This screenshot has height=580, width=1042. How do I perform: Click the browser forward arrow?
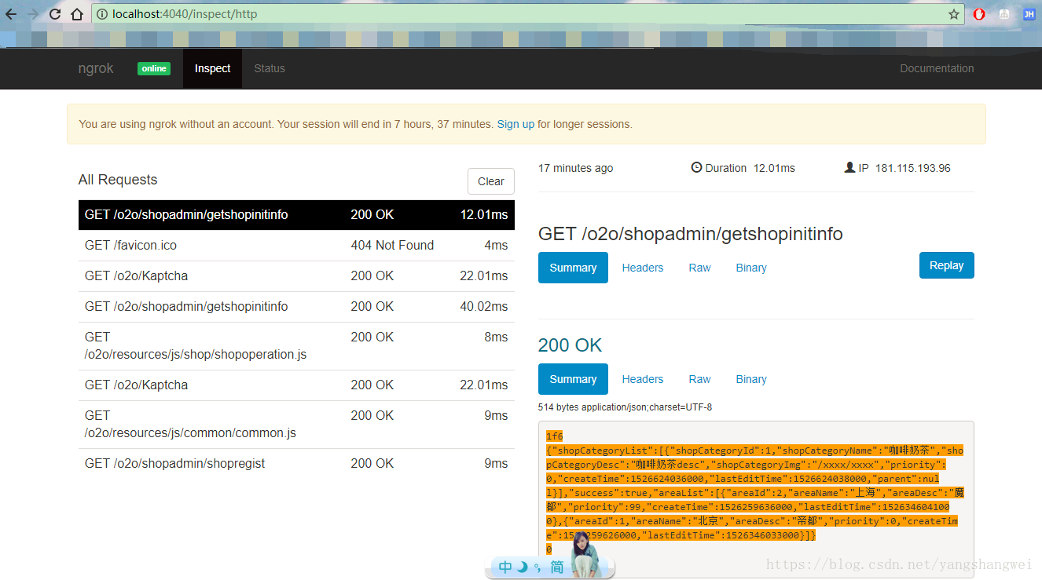point(33,14)
